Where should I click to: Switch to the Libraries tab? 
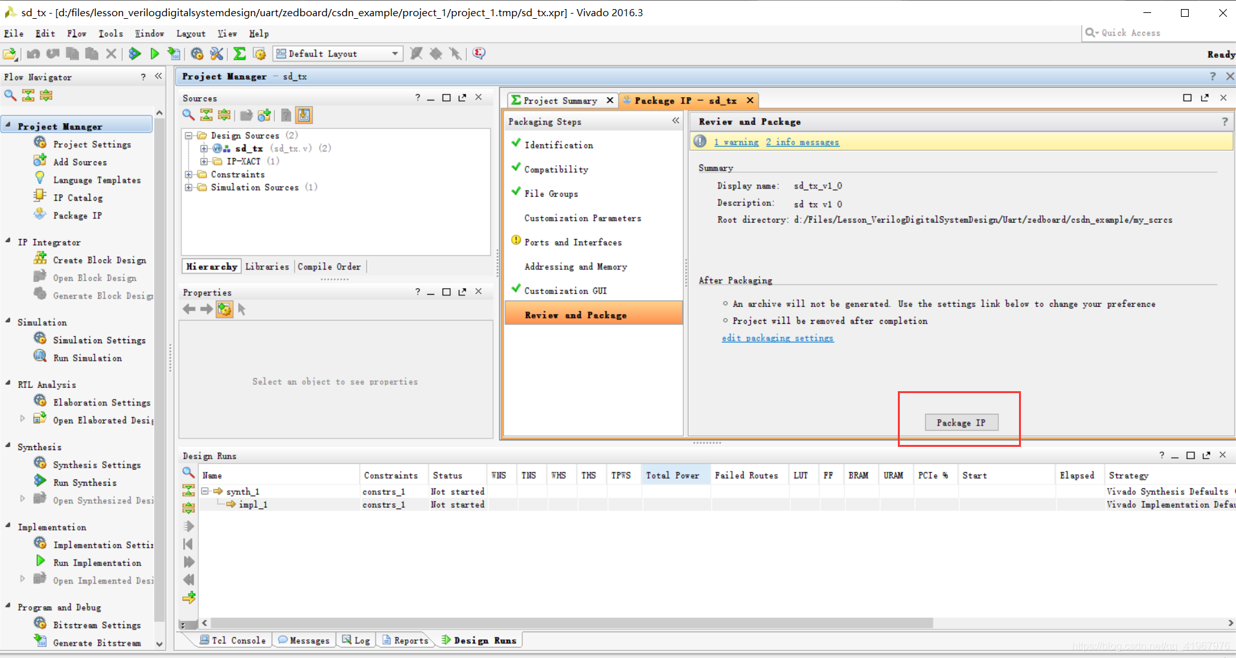(267, 267)
